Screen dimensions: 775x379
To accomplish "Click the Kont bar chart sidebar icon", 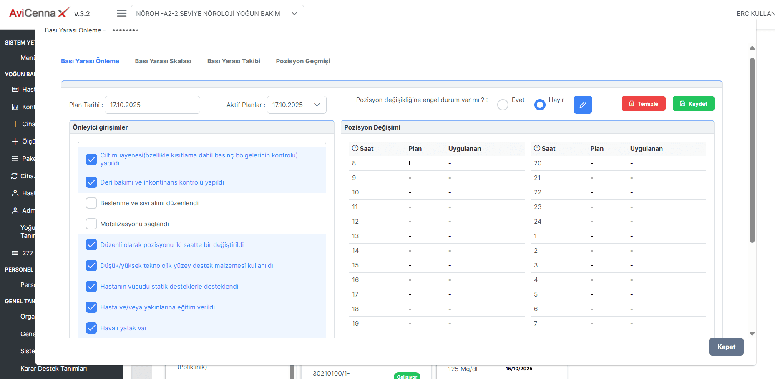I will 15,107.
